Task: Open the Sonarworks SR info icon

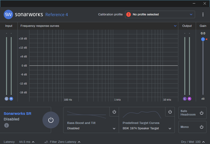Action: coord(6,125)
